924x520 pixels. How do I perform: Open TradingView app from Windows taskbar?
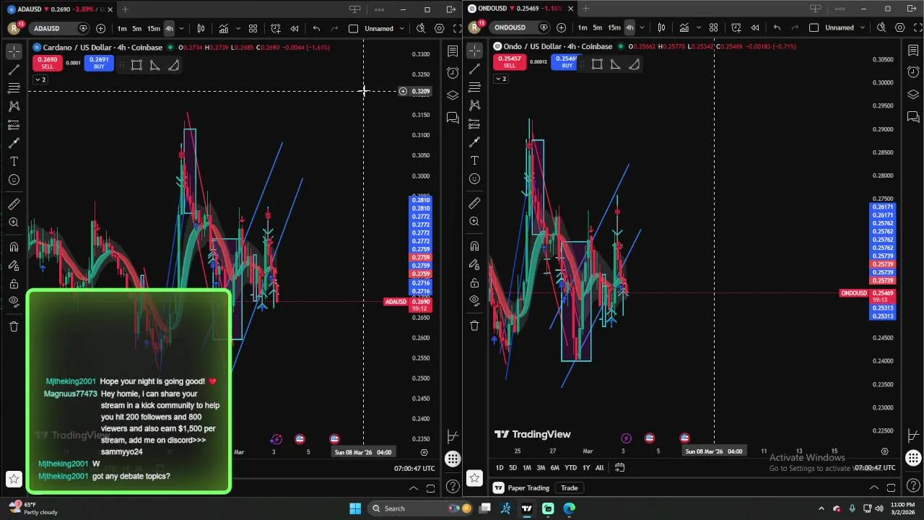527,508
